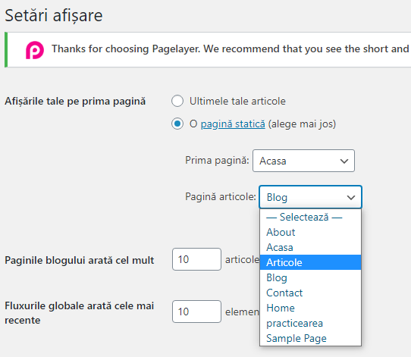Click the chevron arrow of Prima pagină select
The height and width of the screenshot is (357, 411).
coord(344,161)
